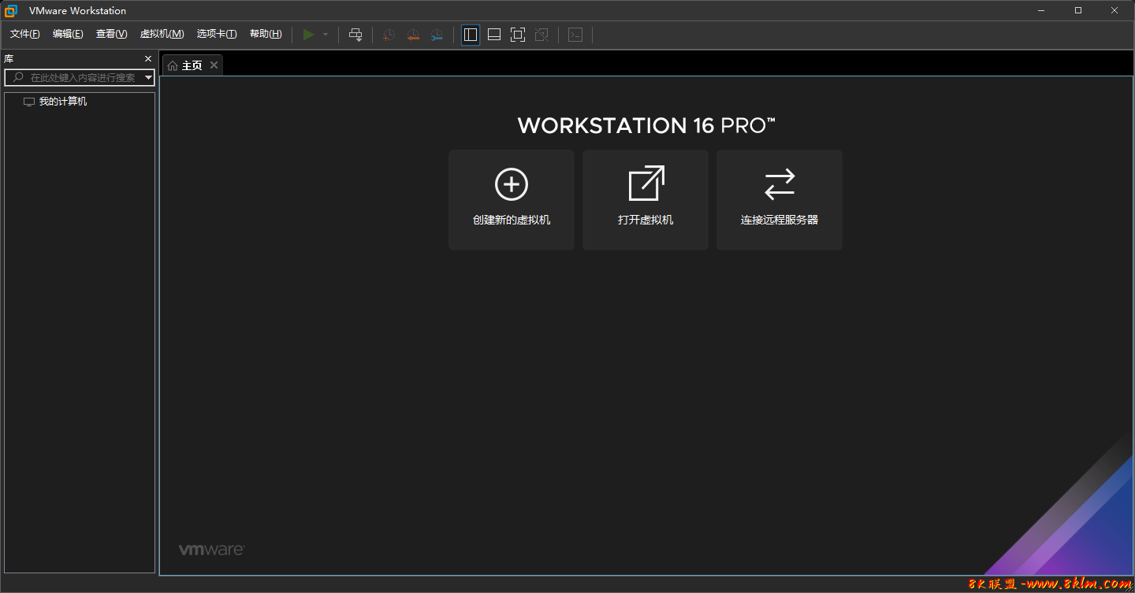This screenshot has height=593, width=1135.
Task: Open the 虚拟机(M) menu
Action: (162, 34)
